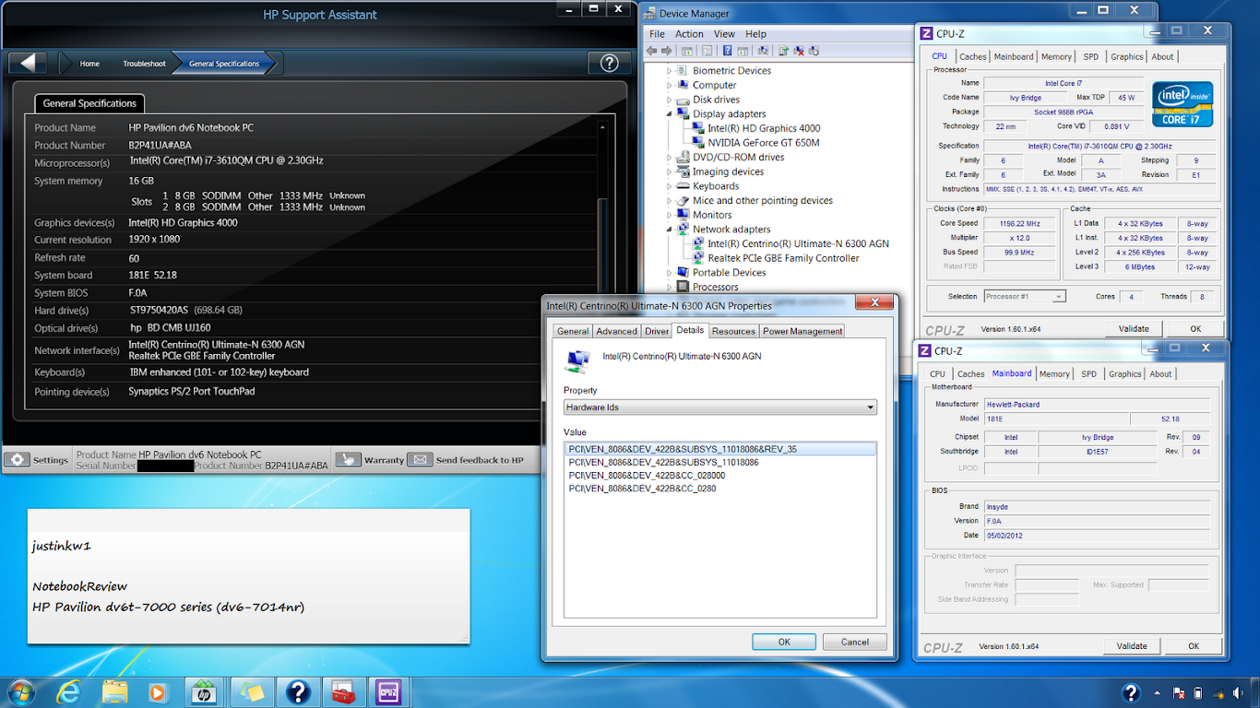
Task: Expand the Keyboards node
Action: pos(671,186)
